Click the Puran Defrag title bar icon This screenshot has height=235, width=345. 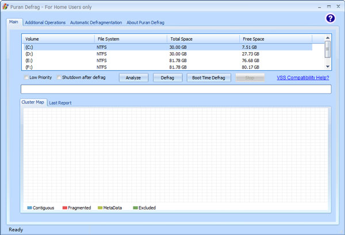(x=5, y=6)
